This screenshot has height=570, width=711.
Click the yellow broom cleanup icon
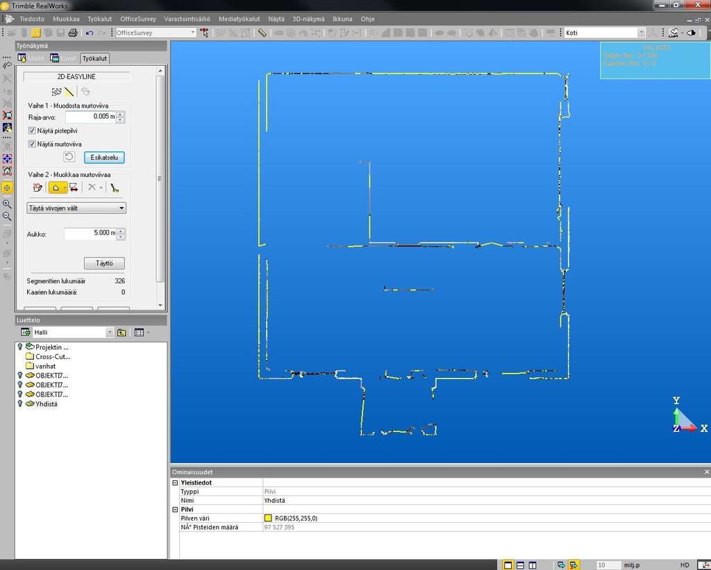point(115,187)
